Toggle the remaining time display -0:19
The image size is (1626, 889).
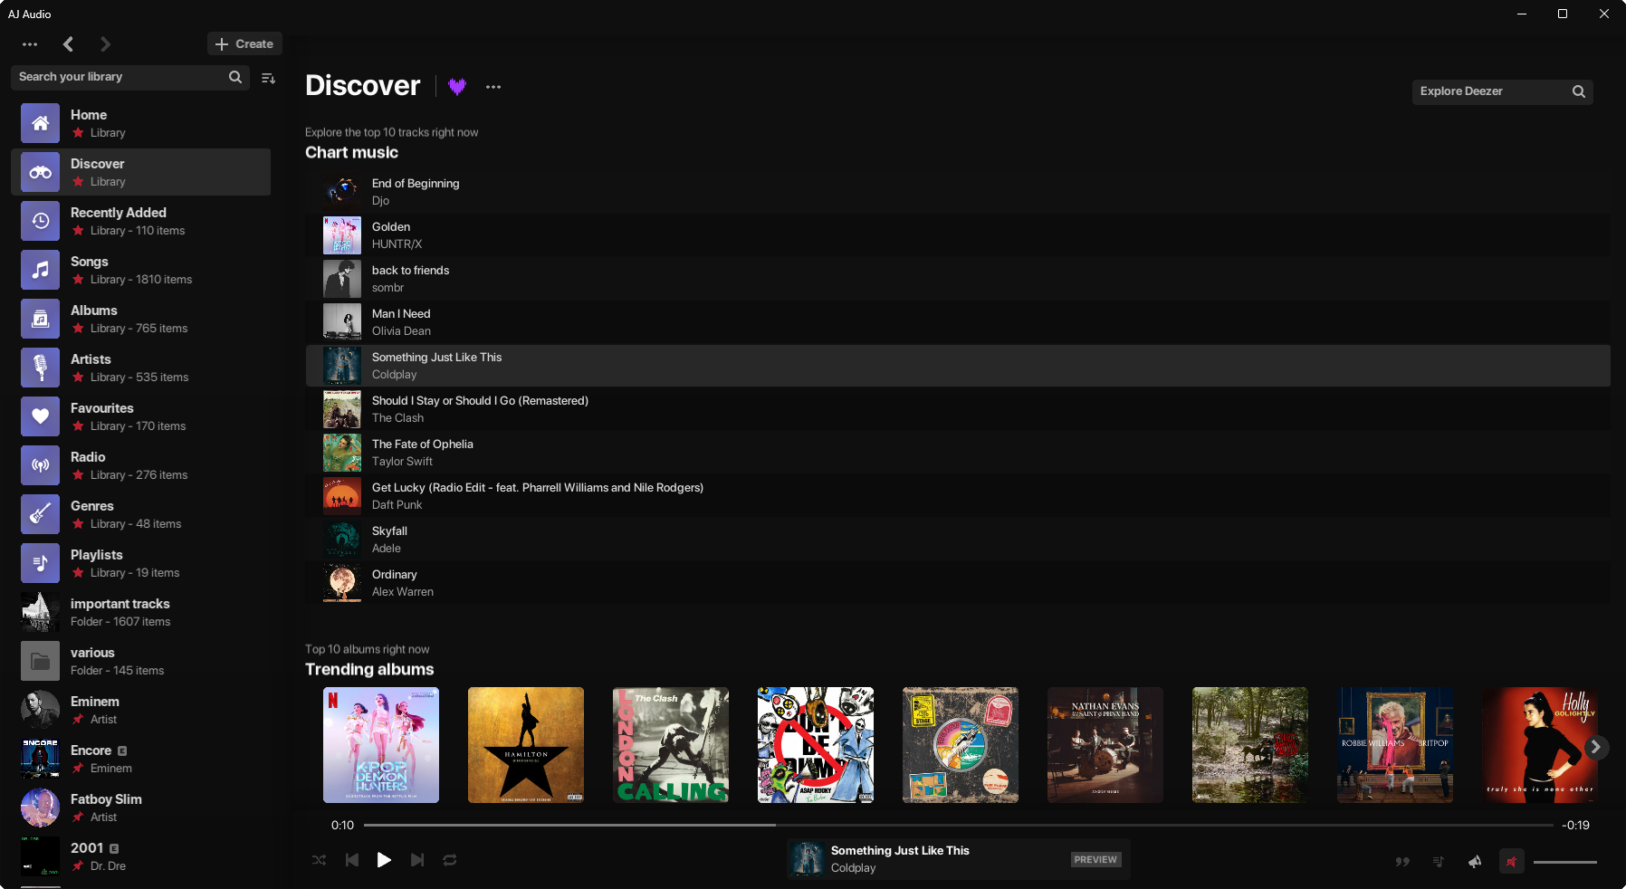(x=1575, y=826)
